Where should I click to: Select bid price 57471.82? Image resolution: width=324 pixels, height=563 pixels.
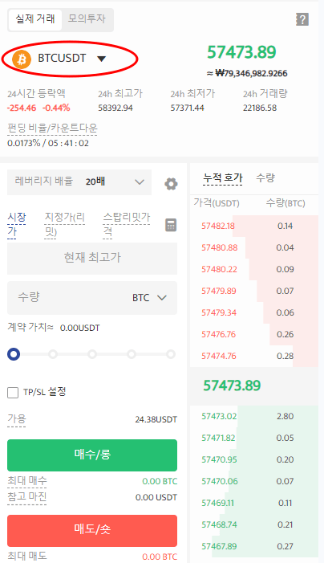218,438
